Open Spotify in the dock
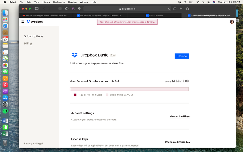This screenshot has height=152, width=243. coord(5,111)
